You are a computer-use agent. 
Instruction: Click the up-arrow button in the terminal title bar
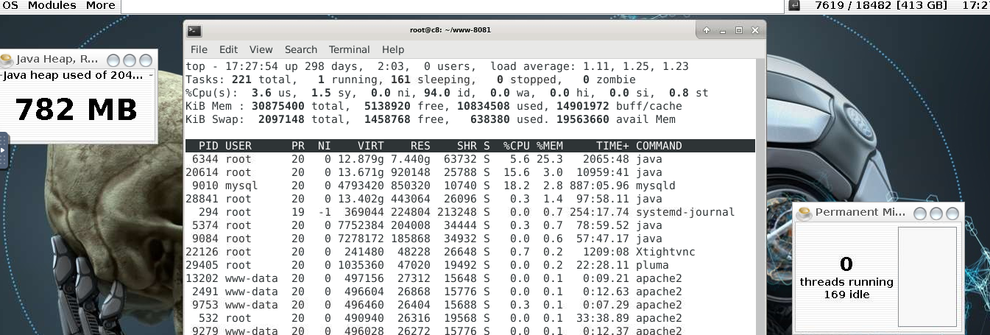pos(707,30)
